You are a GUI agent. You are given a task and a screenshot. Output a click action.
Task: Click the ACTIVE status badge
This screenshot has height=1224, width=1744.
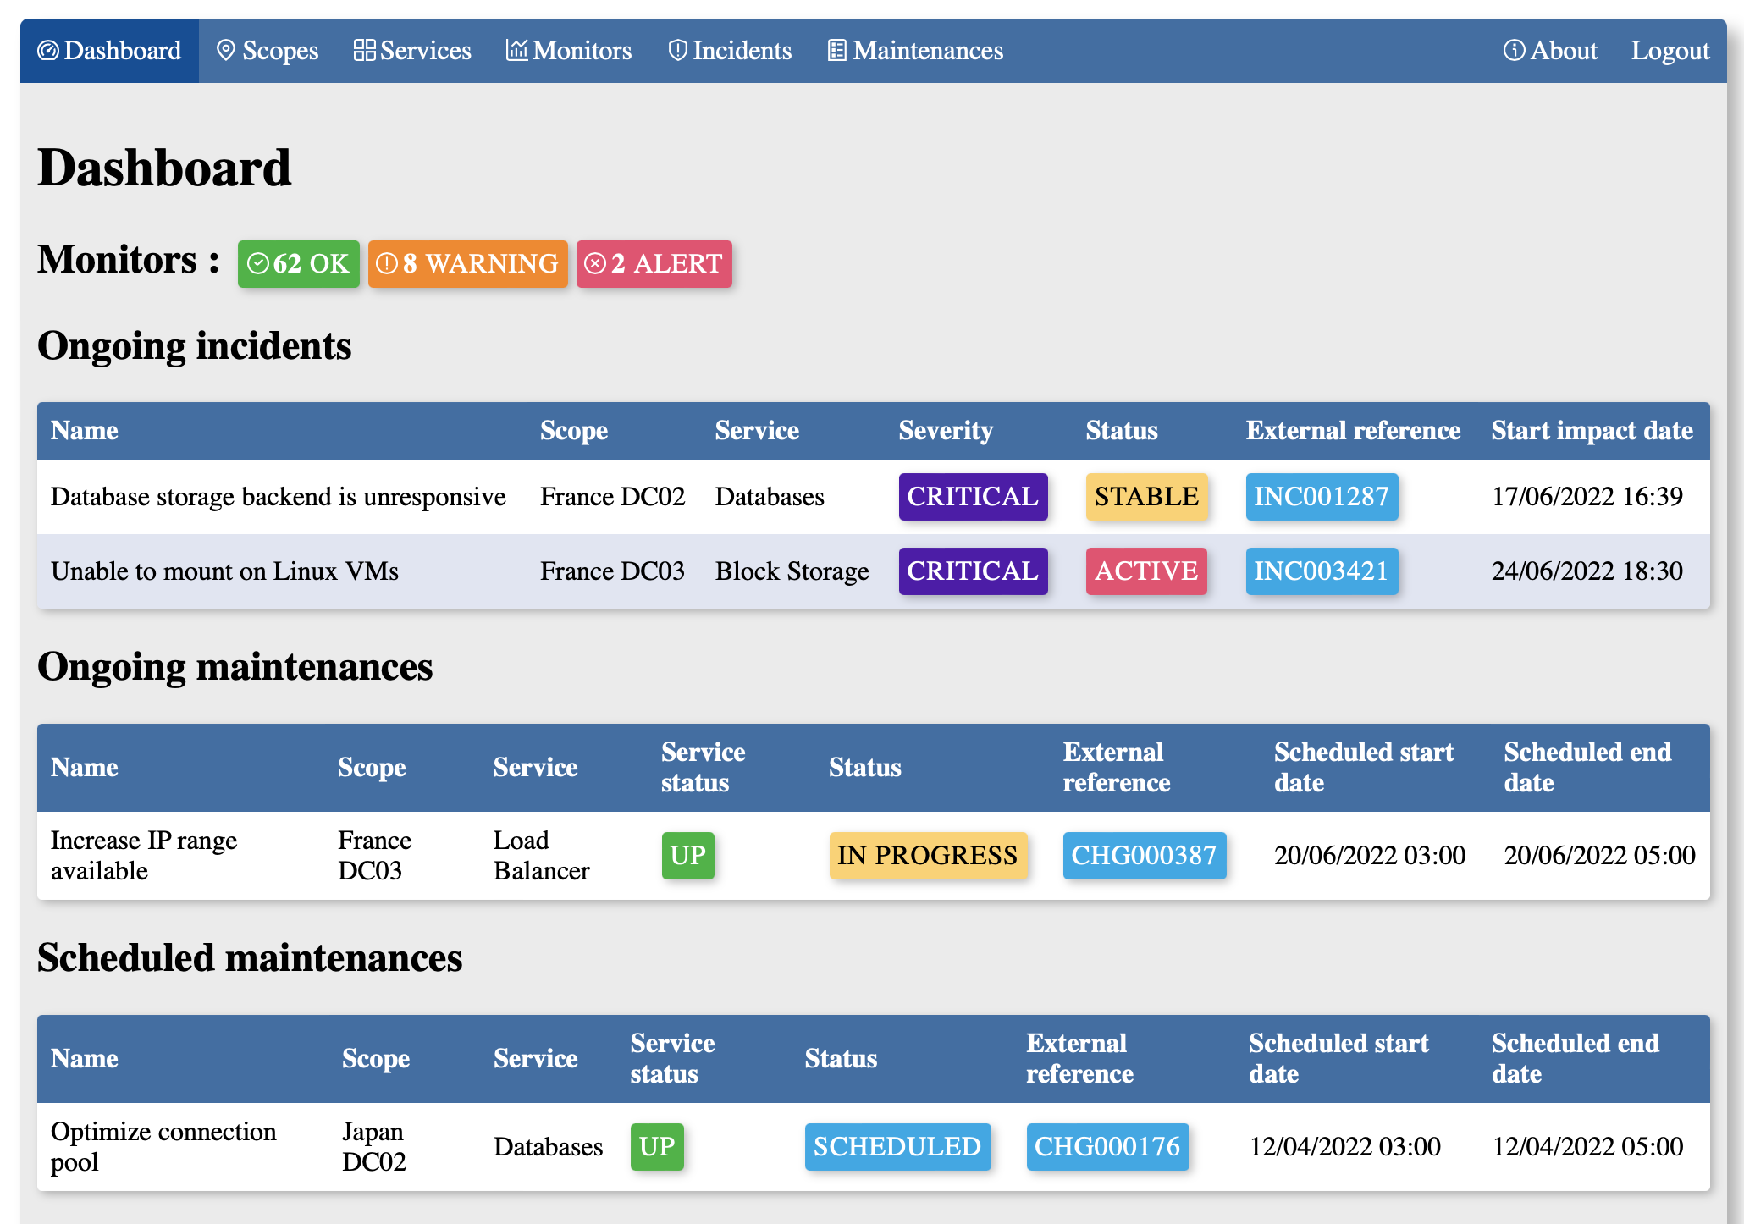pyautogui.click(x=1146, y=571)
